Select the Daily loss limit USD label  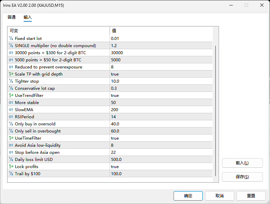point(34,160)
